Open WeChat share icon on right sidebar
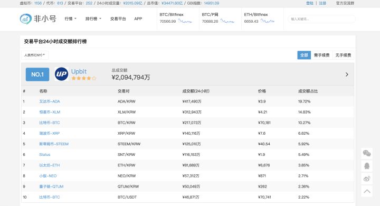Image resolution: width=380 pixels, height=206 pixels. [367, 153]
